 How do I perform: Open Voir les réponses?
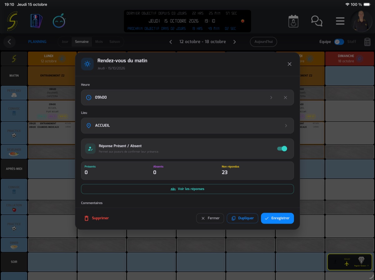(187, 189)
